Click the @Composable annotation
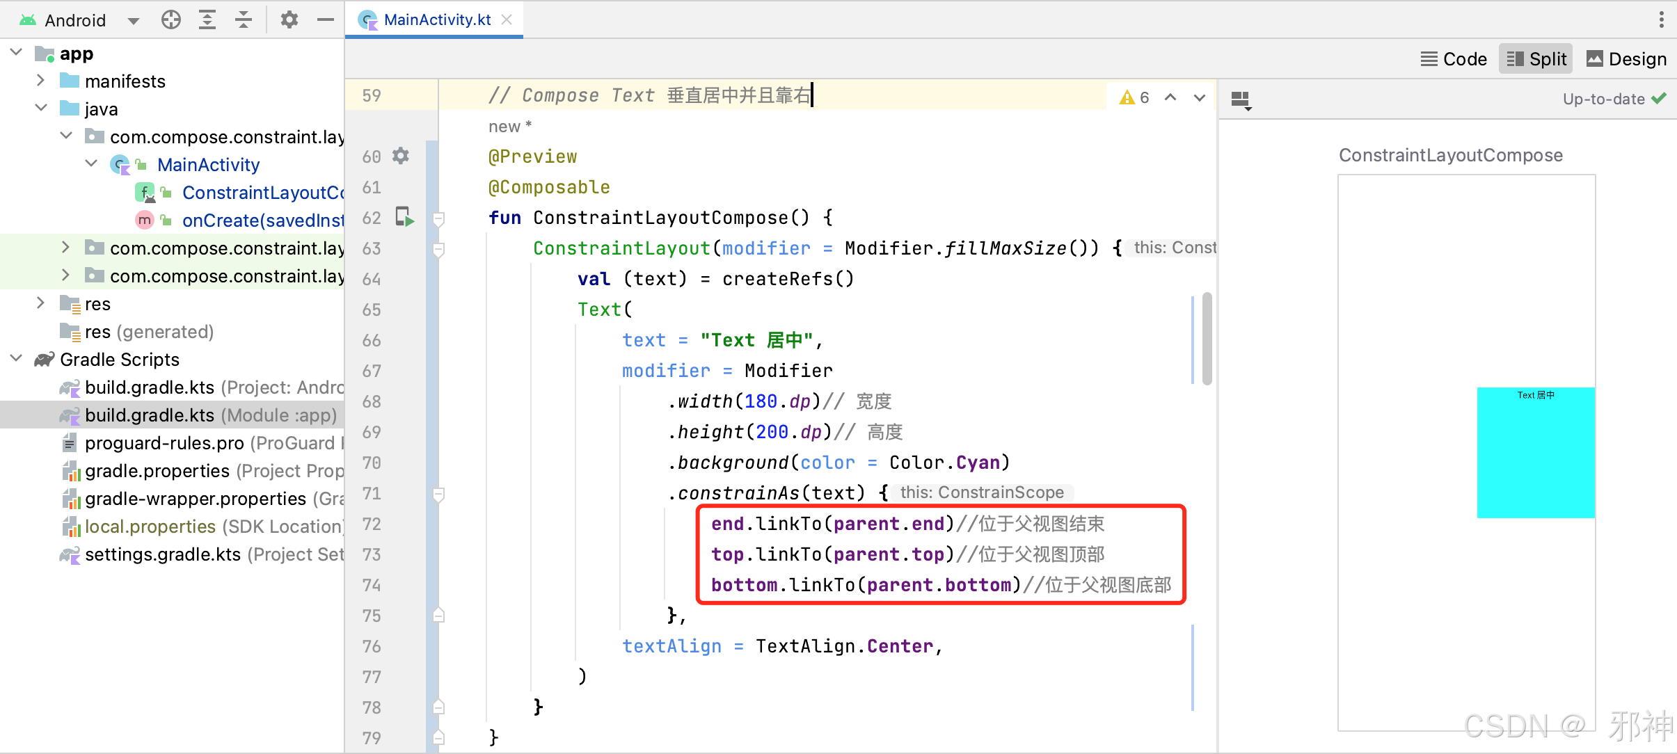The image size is (1677, 754). tap(550, 187)
